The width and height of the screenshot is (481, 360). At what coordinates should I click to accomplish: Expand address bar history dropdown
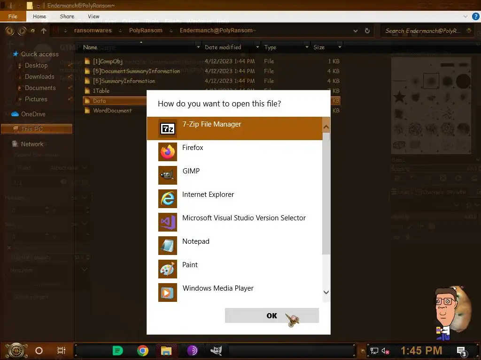coord(356,31)
